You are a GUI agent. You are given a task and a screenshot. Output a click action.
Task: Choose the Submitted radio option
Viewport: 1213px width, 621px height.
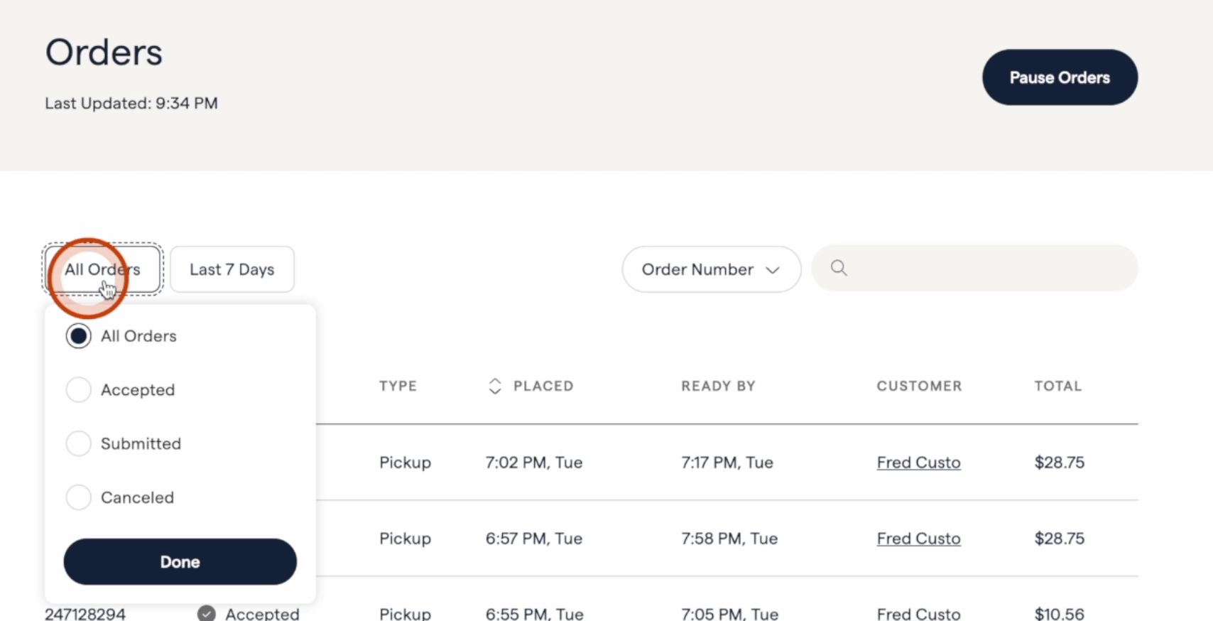tap(79, 443)
